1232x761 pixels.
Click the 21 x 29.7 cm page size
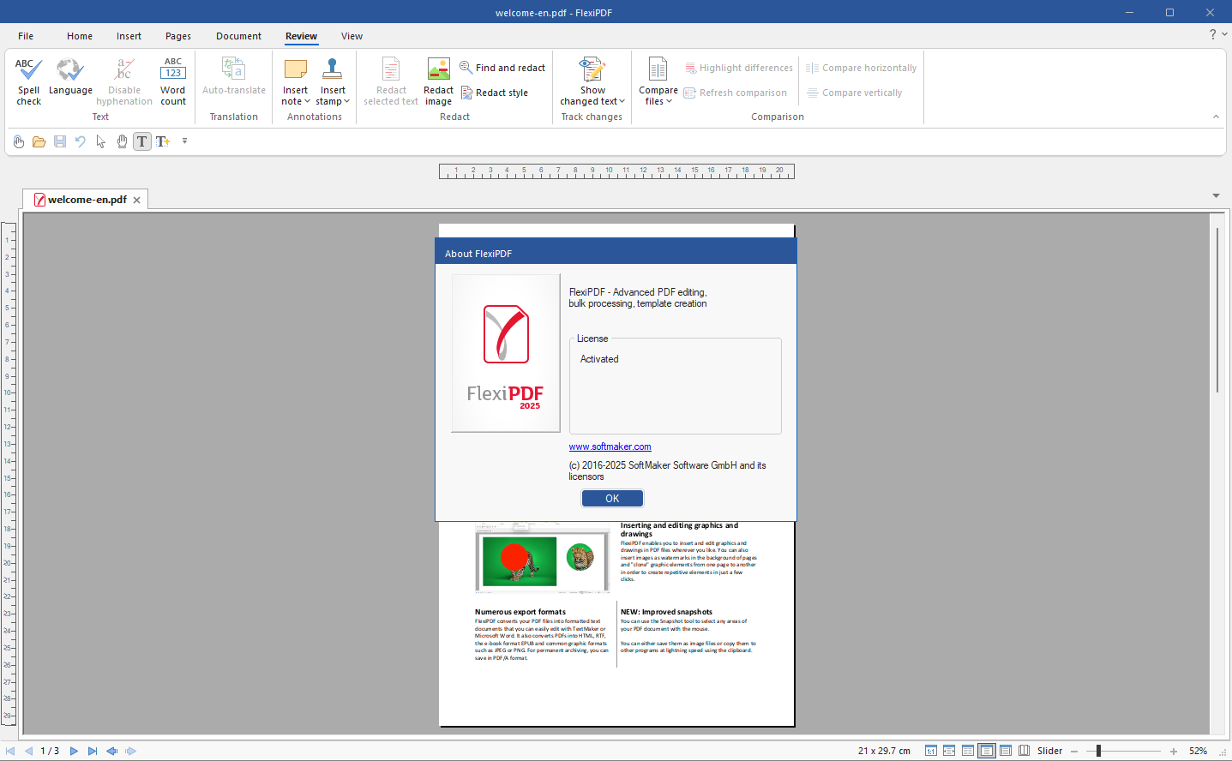884,751
